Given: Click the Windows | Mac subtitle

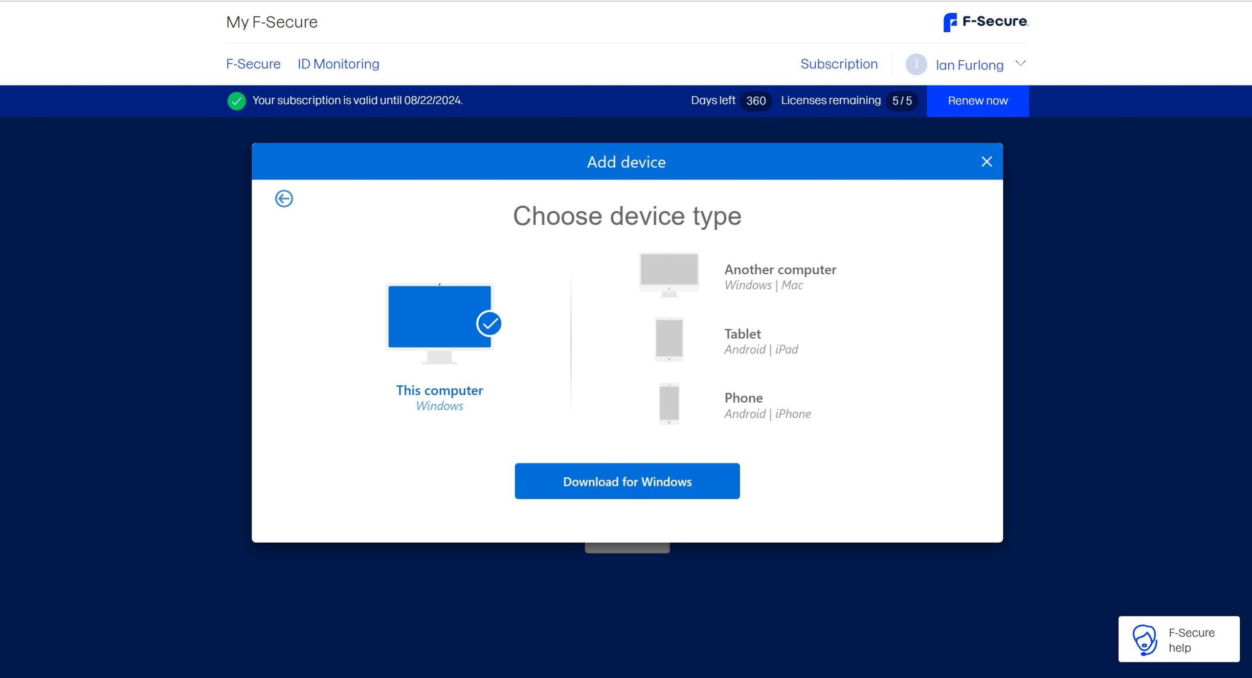Looking at the screenshot, I should [x=763, y=285].
